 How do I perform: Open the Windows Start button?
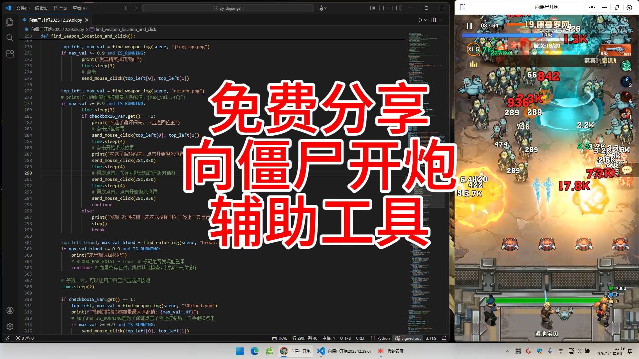pos(240,351)
